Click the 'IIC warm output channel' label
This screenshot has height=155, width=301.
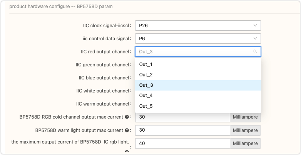tap(102, 104)
